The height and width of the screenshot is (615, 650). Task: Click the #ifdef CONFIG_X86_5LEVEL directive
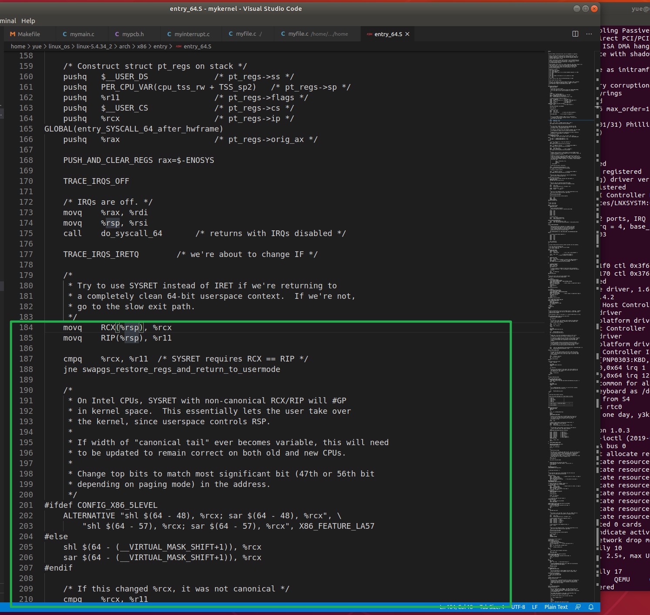coord(101,505)
